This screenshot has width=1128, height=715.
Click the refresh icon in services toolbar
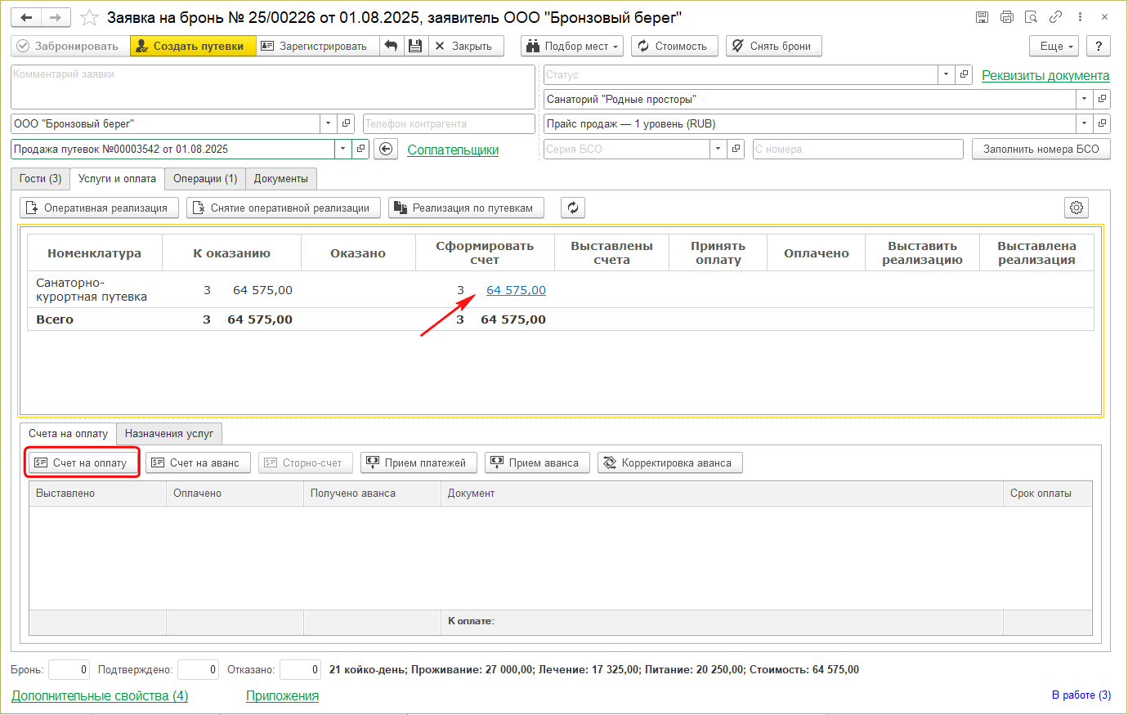(573, 208)
